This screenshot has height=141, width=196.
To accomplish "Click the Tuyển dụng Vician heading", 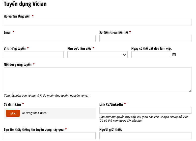I will (x=25, y=4).
